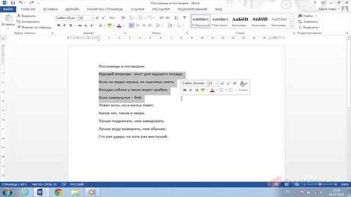Toggle subscript formatting in ribbon
This screenshot has height=197, width=351.
pyautogui.click(x=86, y=26)
